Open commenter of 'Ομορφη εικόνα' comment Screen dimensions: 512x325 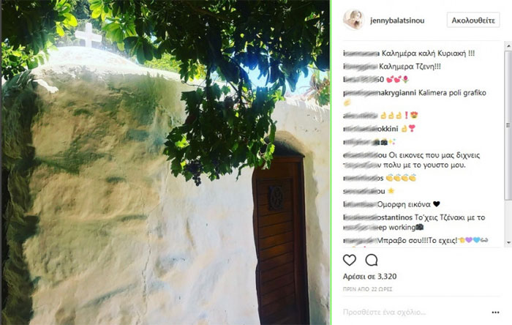point(360,204)
